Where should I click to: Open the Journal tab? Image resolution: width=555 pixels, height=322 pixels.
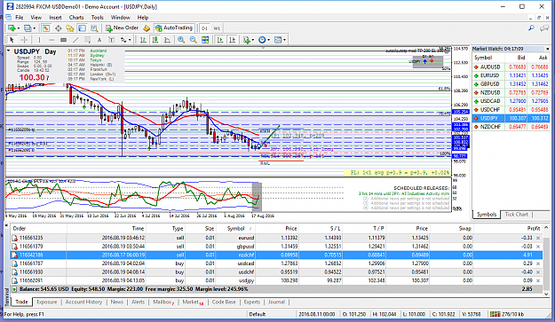click(x=276, y=302)
